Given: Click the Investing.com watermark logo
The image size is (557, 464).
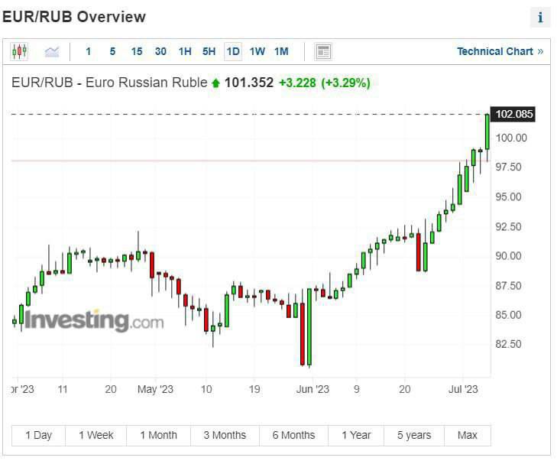Looking at the screenshot, I should (x=93, y=320).
